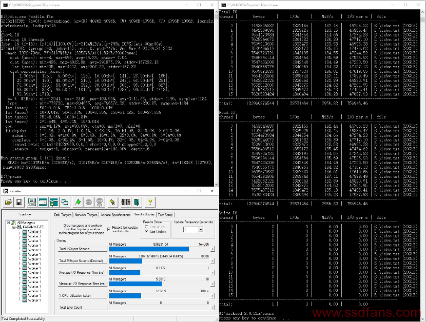Expand arrow beside Total I/Os per Second bar
This screenshot has width=426, height=322.
coord(212,249)
